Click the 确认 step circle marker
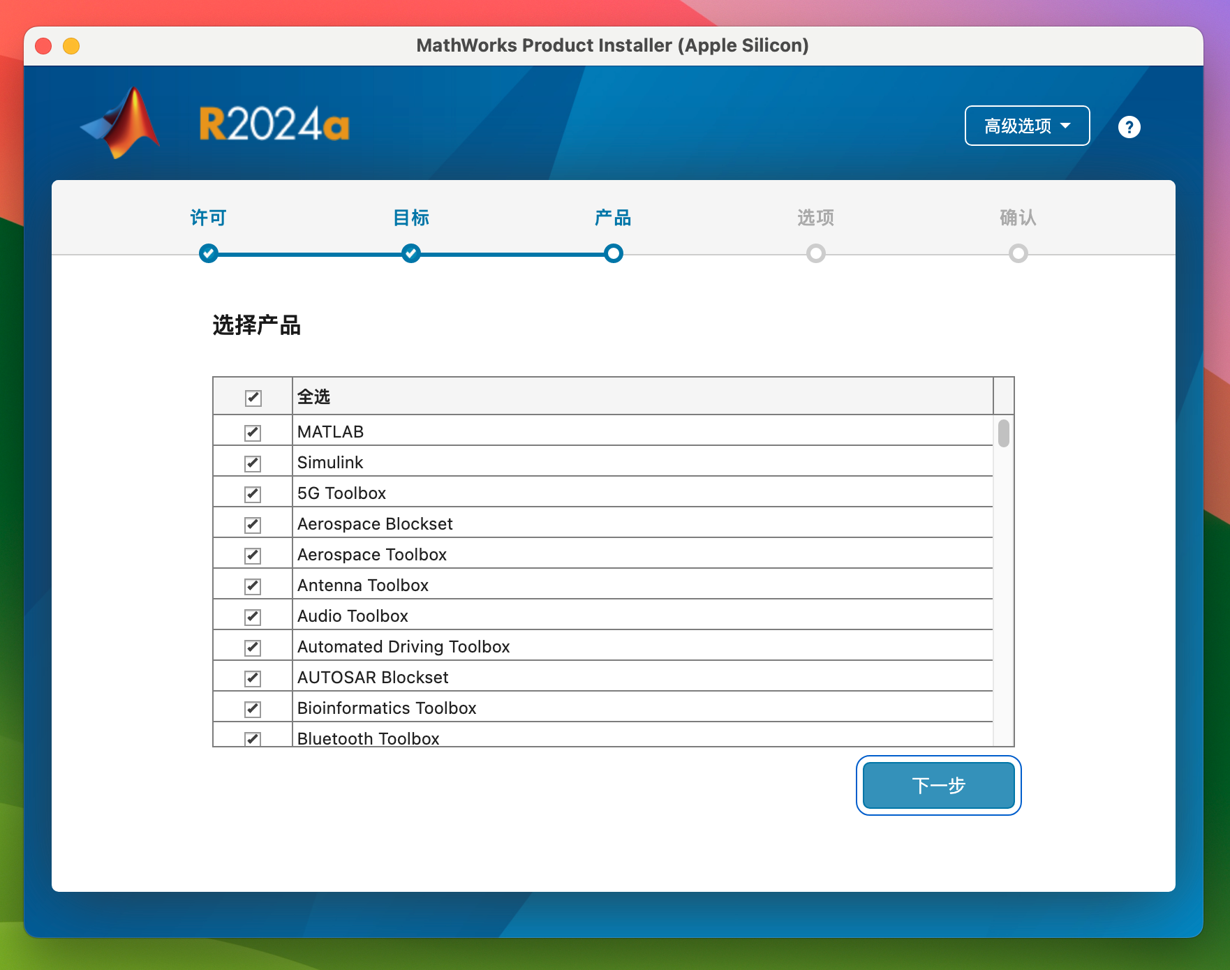The height and width of the screenshot is (970, 1230). [x=1018, y=253]
